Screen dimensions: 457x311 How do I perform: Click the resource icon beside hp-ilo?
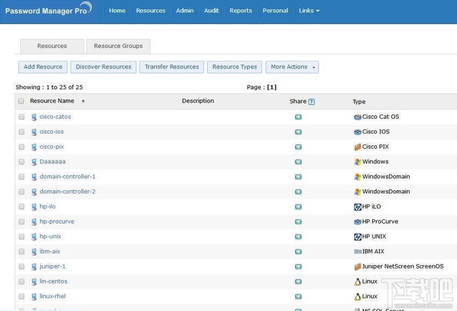(x=34, y=207)
